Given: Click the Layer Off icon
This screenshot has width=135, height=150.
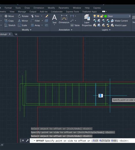Looking at the screenshot, I should coord(95,21).
